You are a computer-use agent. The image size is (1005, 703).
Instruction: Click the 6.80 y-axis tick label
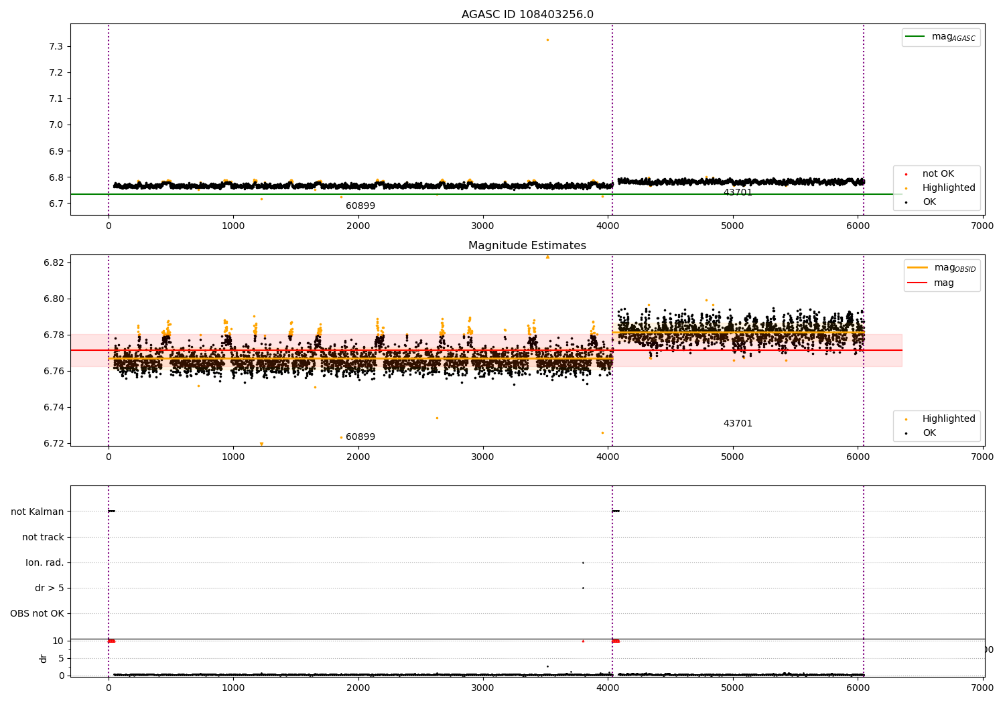(x=54, y=299)
